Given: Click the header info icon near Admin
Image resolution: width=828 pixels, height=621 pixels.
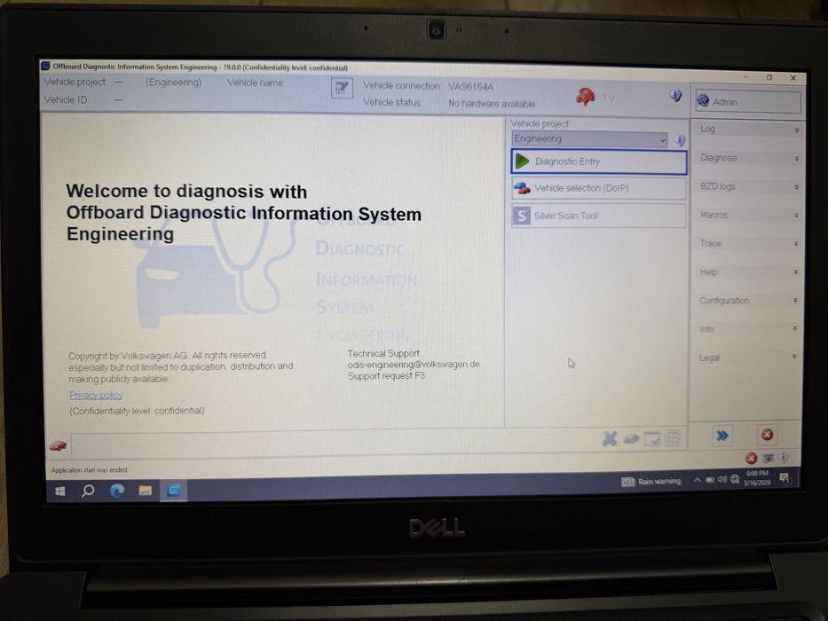Looking at the screenshot, I should click(675, 96).
